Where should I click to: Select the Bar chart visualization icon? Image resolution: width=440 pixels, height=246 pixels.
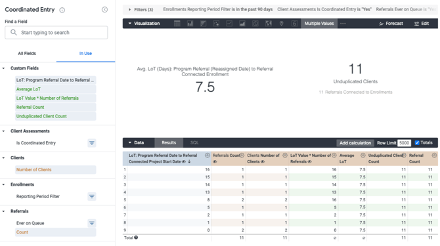tap(203, 24)
